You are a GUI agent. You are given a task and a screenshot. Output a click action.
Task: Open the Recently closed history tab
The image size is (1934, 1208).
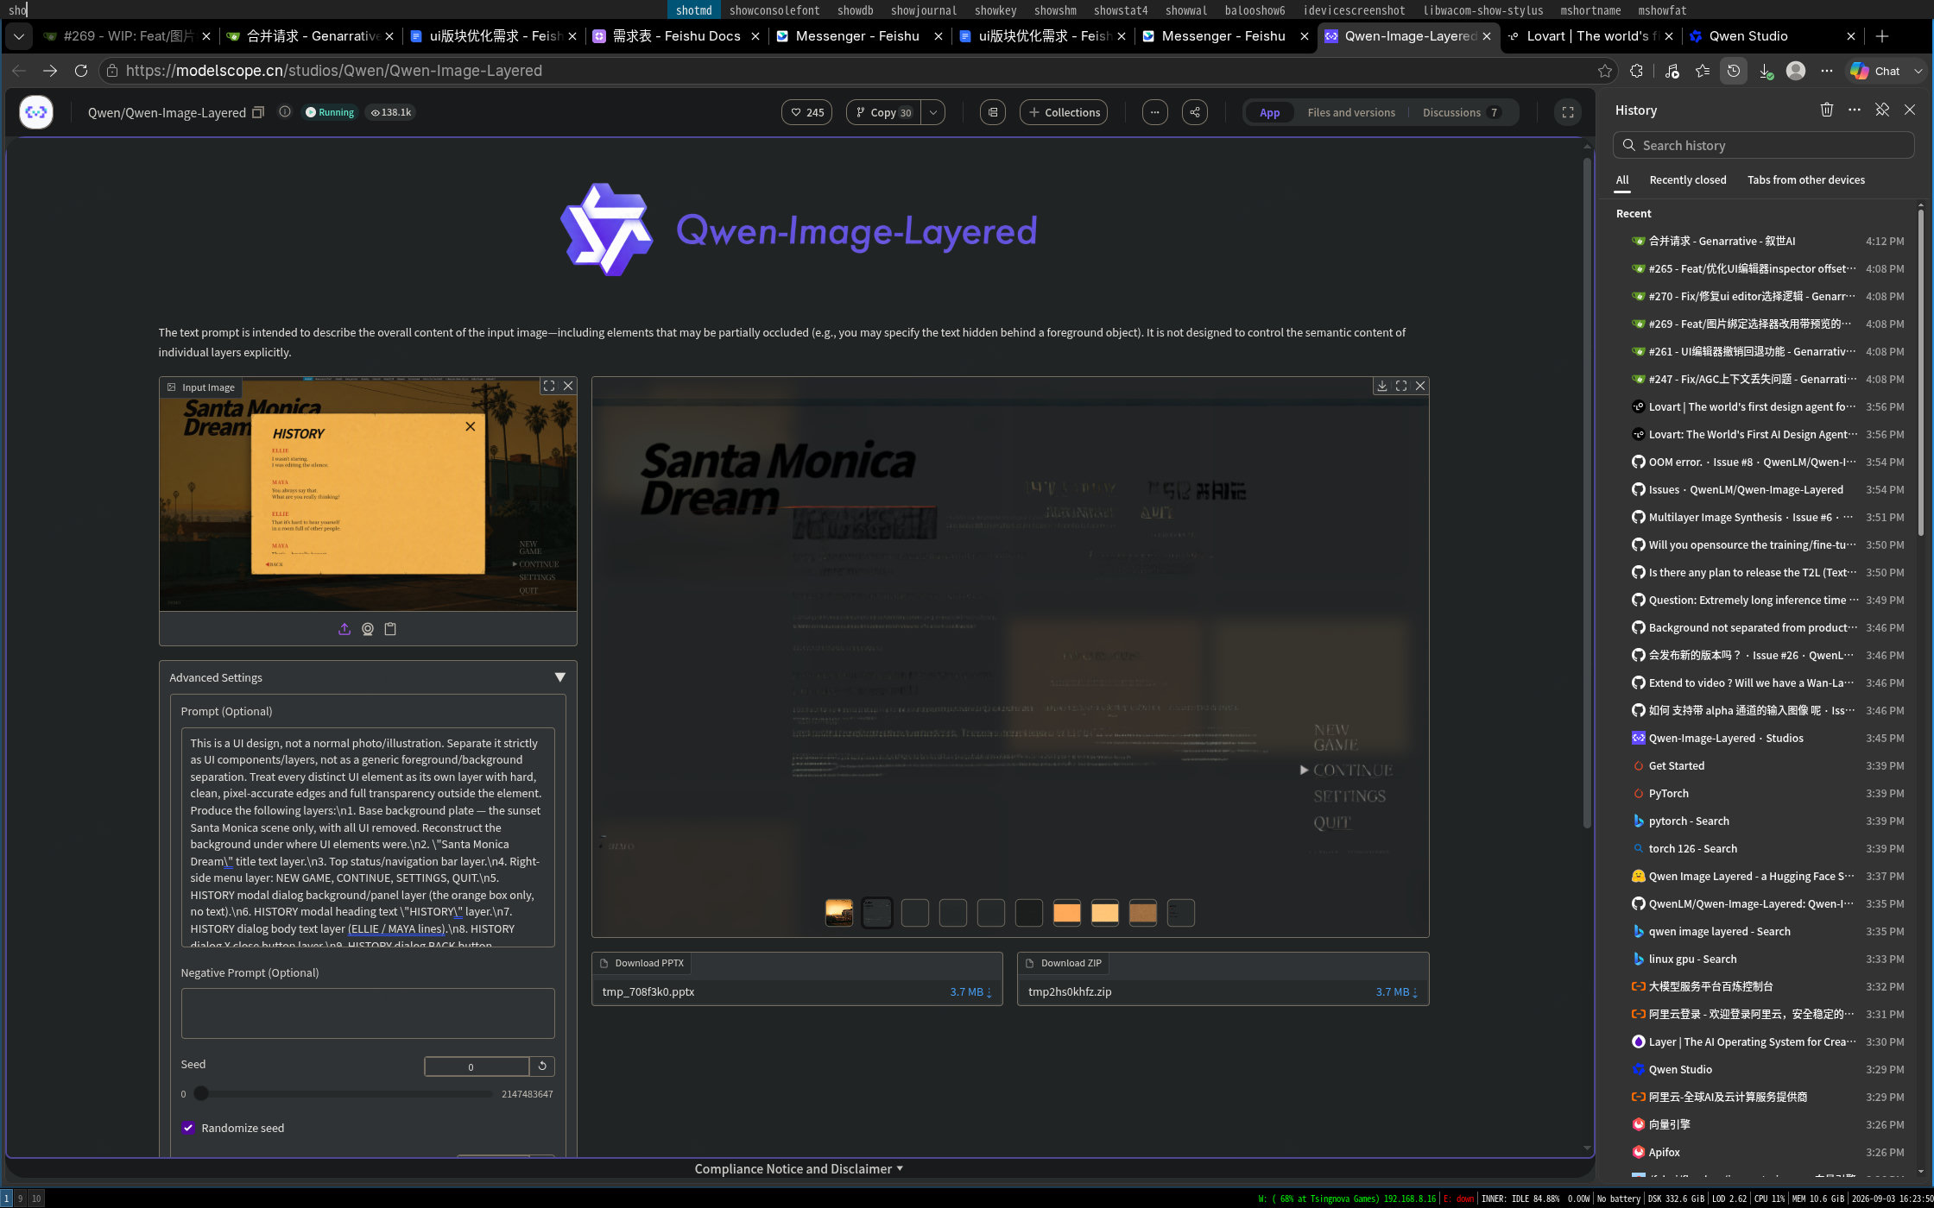click(x=1687, y=179)
